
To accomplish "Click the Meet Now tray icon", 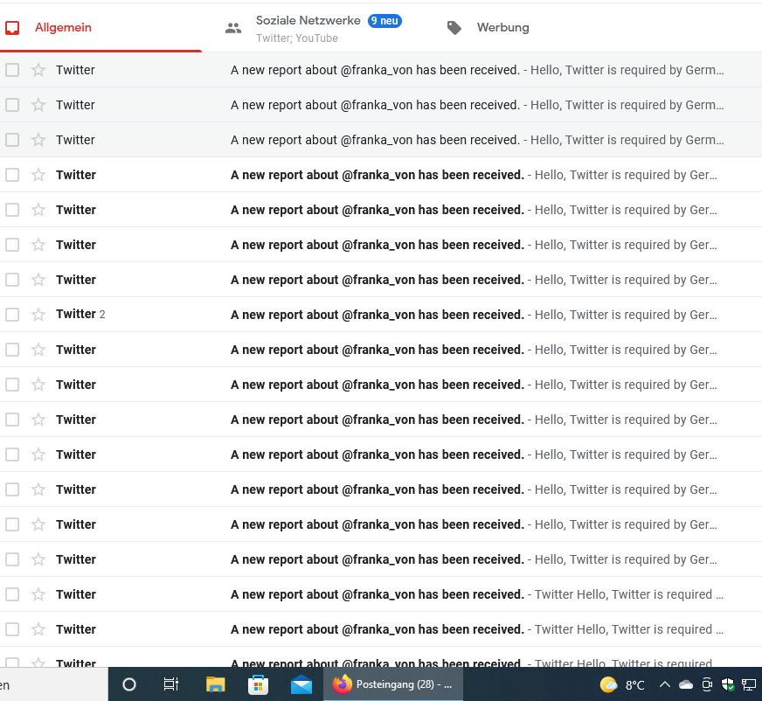I will pyautogui.click(x=707, y=685).
